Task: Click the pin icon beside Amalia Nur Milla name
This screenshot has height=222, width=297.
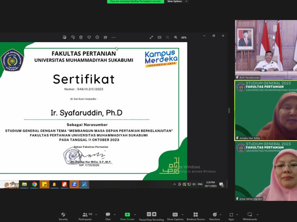Action: coord(237,138)
